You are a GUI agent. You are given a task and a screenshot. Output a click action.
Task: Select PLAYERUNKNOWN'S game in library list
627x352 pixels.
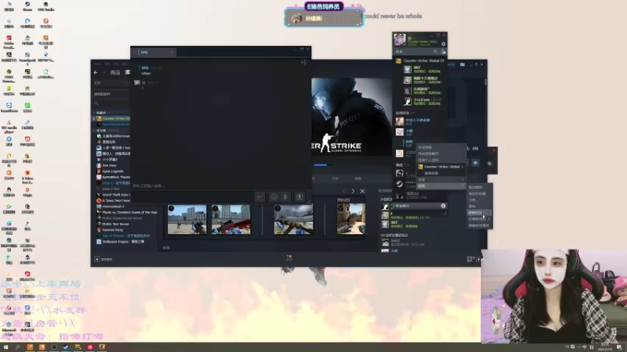click(x=113, y=124)
